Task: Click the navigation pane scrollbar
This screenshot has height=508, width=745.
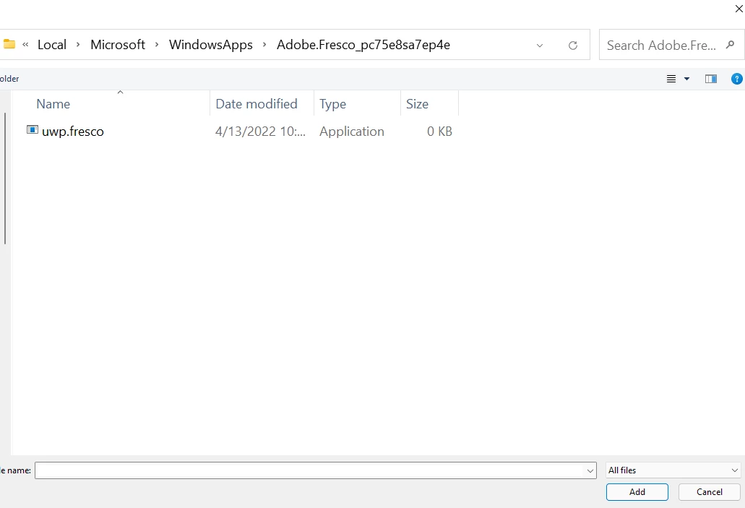Action: (5, 178)
